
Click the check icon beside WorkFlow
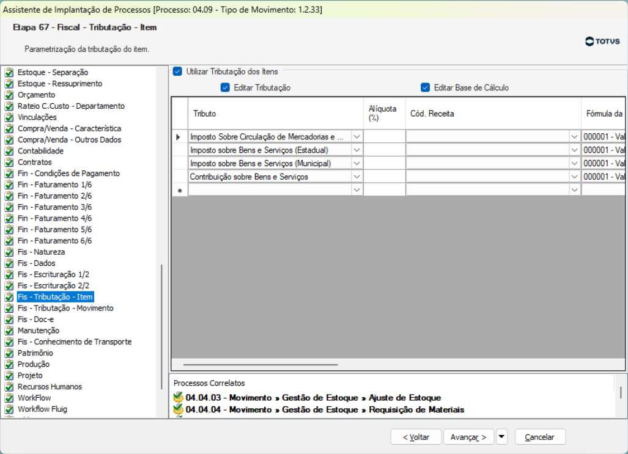pos(9,398)
